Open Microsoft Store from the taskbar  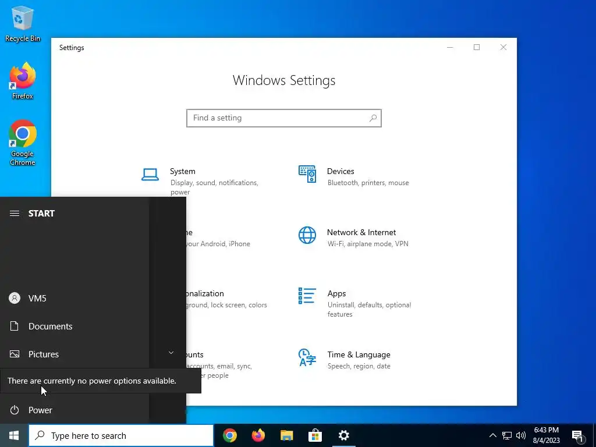click(x=315, y=435)
